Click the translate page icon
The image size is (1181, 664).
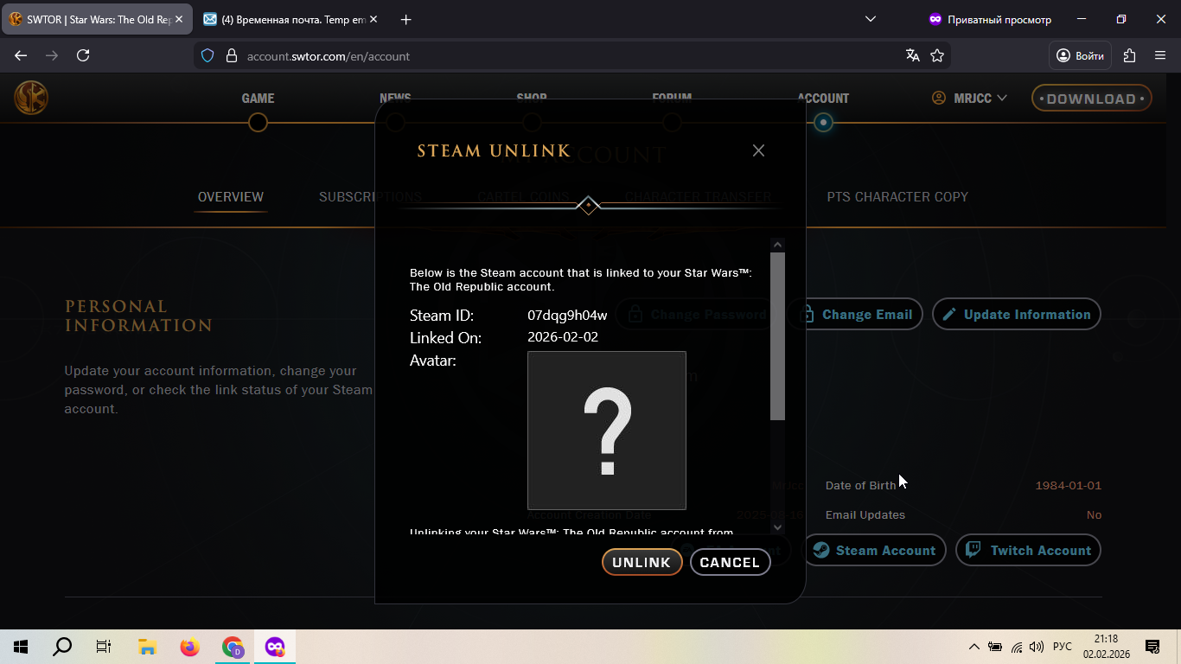coord(912,55)
